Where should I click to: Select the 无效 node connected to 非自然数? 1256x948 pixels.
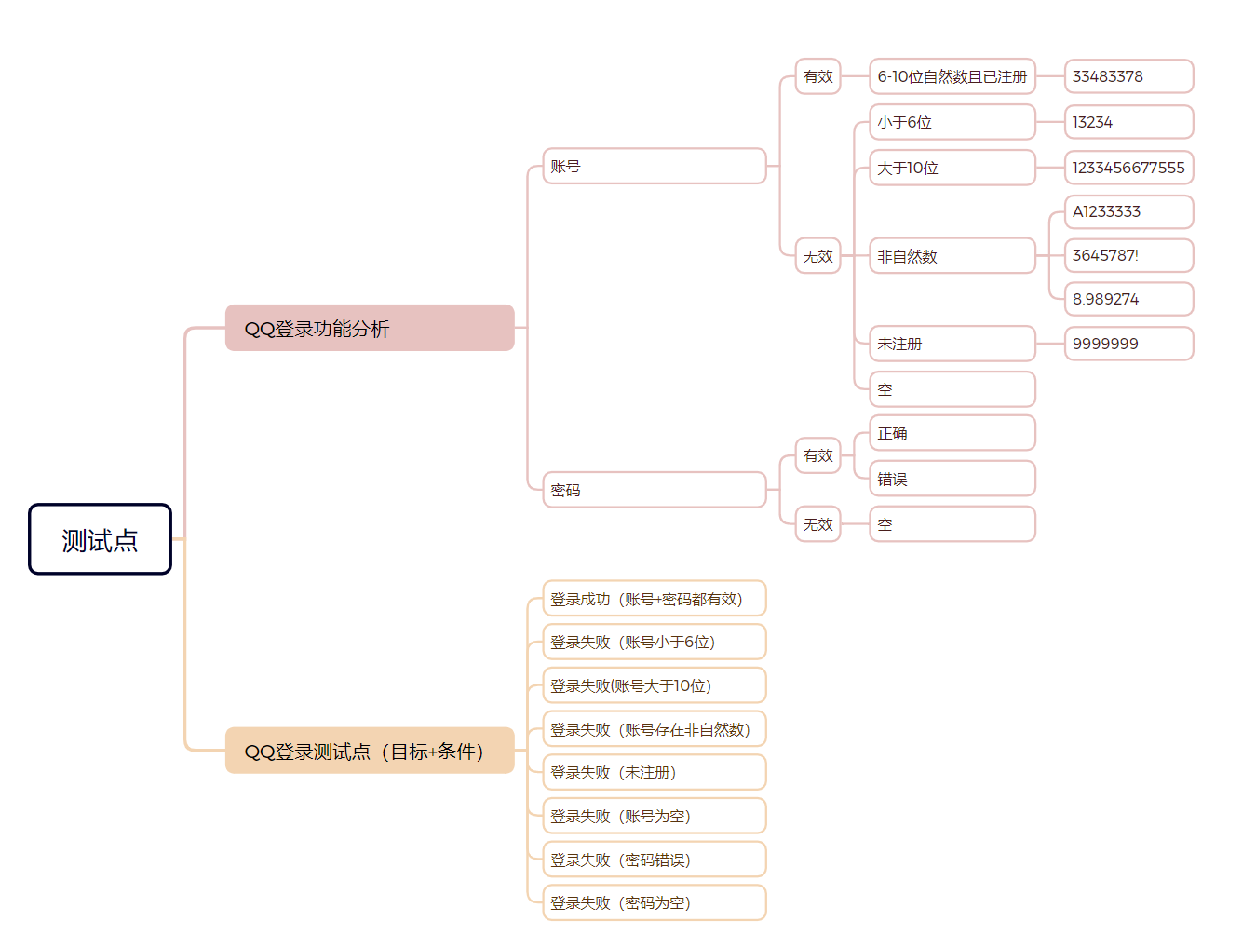point(818,255)
